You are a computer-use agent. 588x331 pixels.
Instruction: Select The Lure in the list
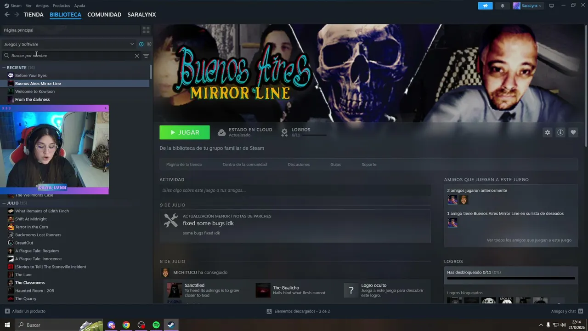[23, 275]
